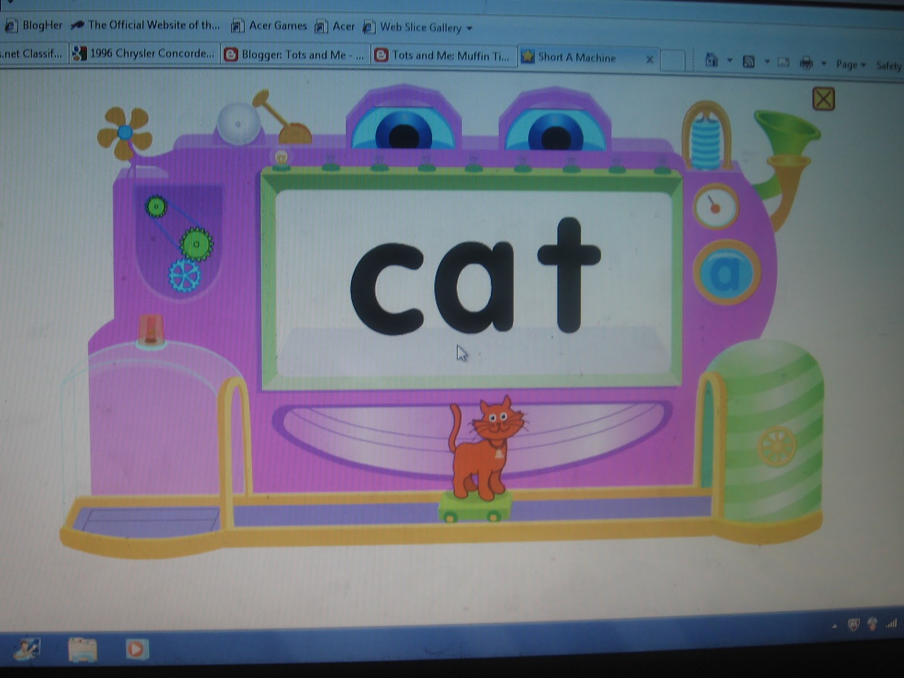
Task: Show hidden system tray icons
Action: (x=835, y=625)
